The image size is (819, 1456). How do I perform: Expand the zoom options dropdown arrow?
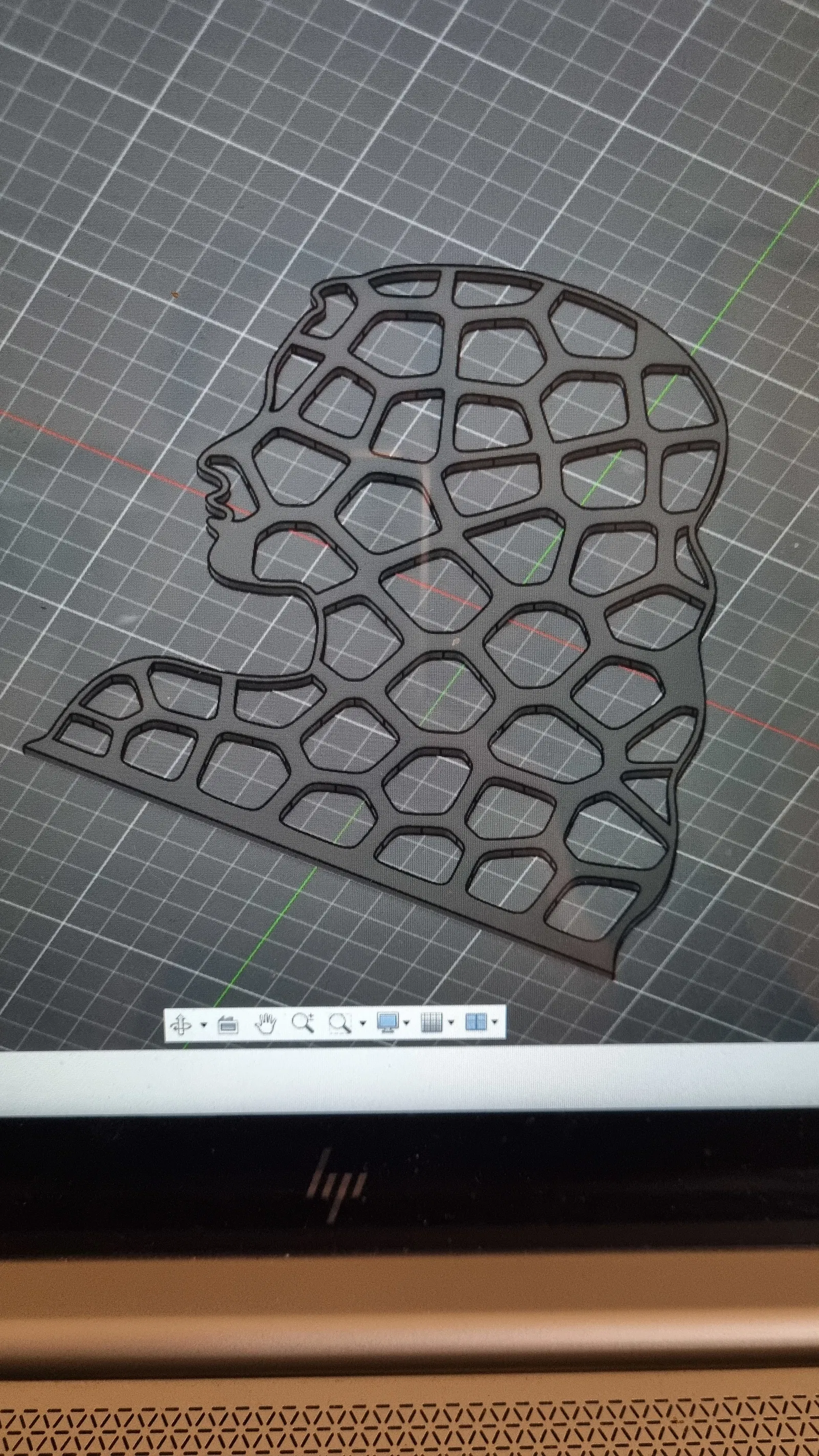click(363, 1023)
